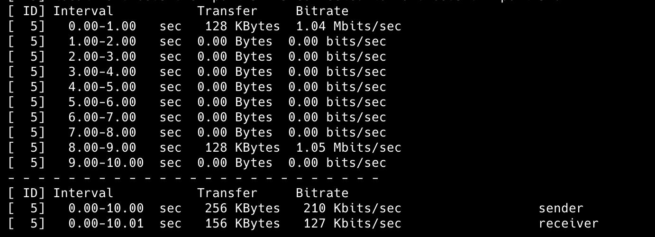Click the 0.00-10.01 interval text
655x237 pixels.
[x=106, y=223]
